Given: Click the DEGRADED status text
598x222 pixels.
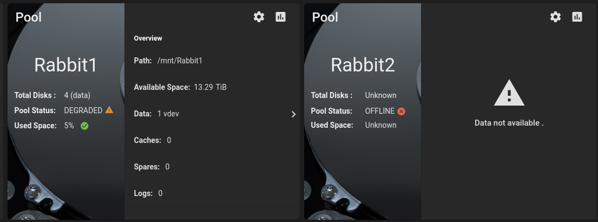Looking at the screenshot, I should 83,110.
